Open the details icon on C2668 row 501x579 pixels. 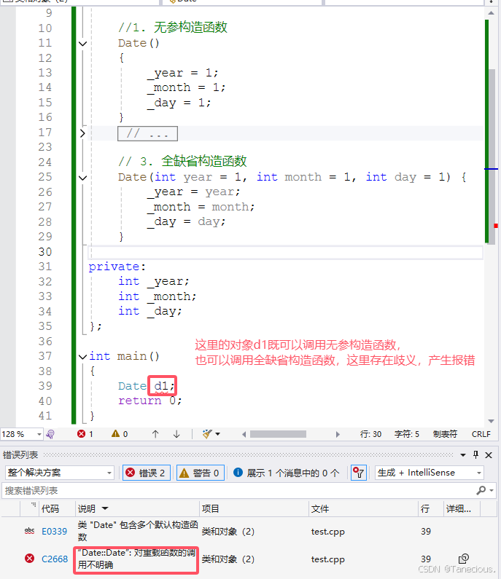[463, 559]
